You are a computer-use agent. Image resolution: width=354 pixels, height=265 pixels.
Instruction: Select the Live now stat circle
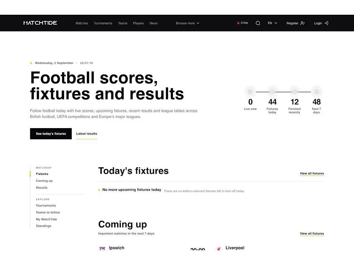250,92
